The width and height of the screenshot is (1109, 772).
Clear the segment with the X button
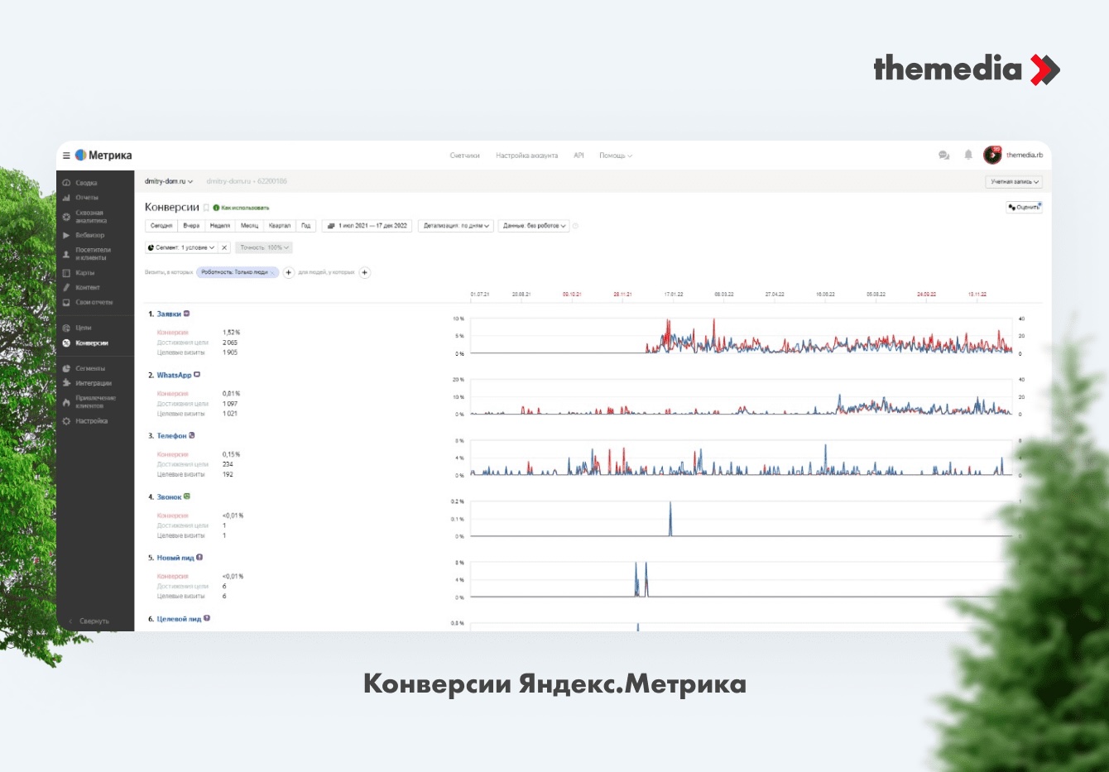224,247
